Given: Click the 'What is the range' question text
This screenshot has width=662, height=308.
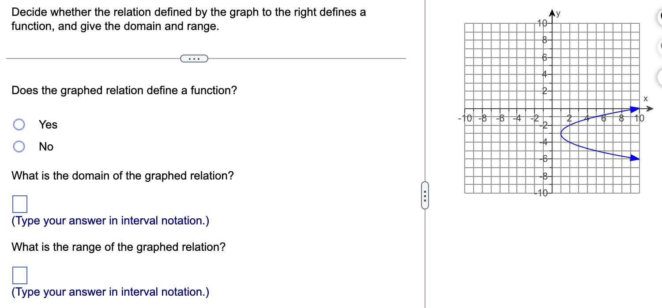Looking at the screenshot, I should click(x=119, y=247).
